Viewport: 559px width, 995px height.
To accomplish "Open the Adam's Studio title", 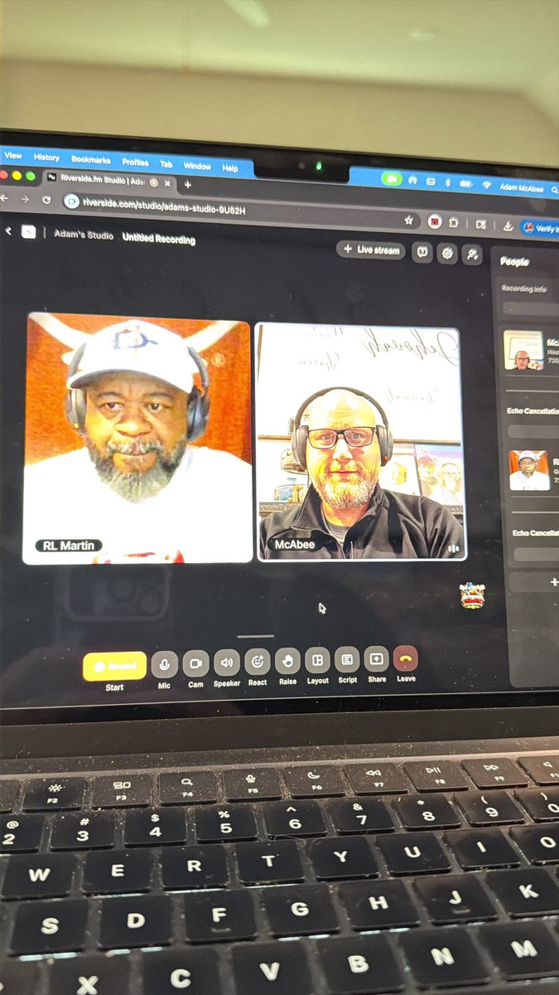I will [84, 235].
